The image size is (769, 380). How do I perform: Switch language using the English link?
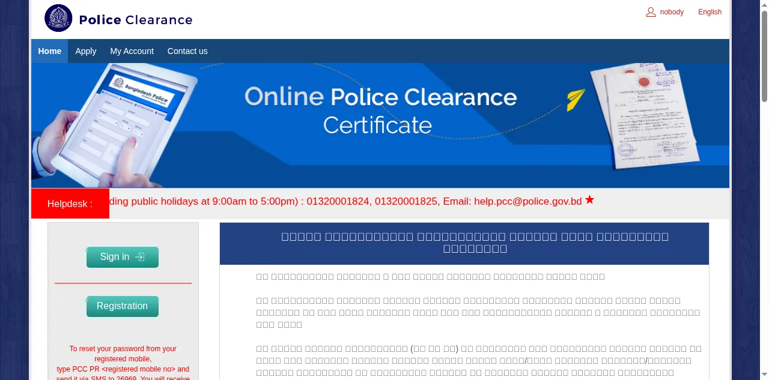coord(710,12)
